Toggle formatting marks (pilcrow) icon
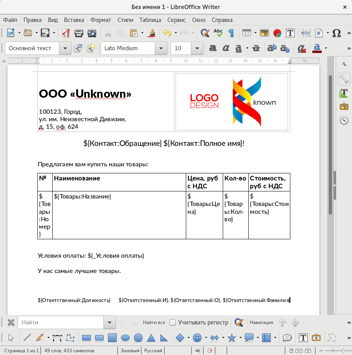Viewport: 352px width, 355px height. tap(231, 33)
